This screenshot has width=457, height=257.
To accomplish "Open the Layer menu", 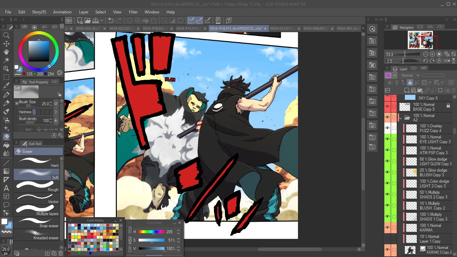I will [84, 12].
